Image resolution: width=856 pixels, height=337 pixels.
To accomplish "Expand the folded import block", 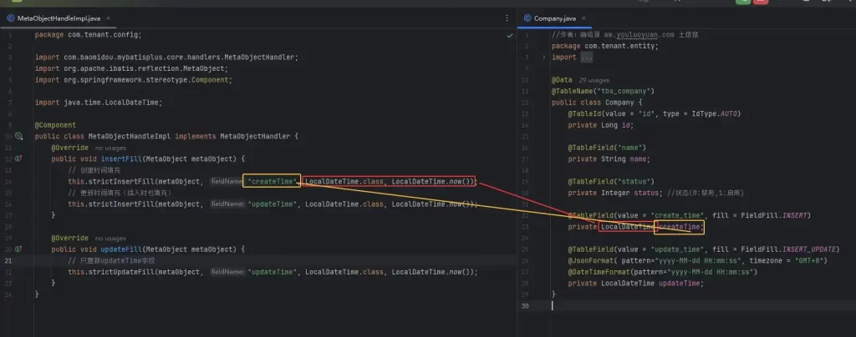I will [x=544, y=58].
